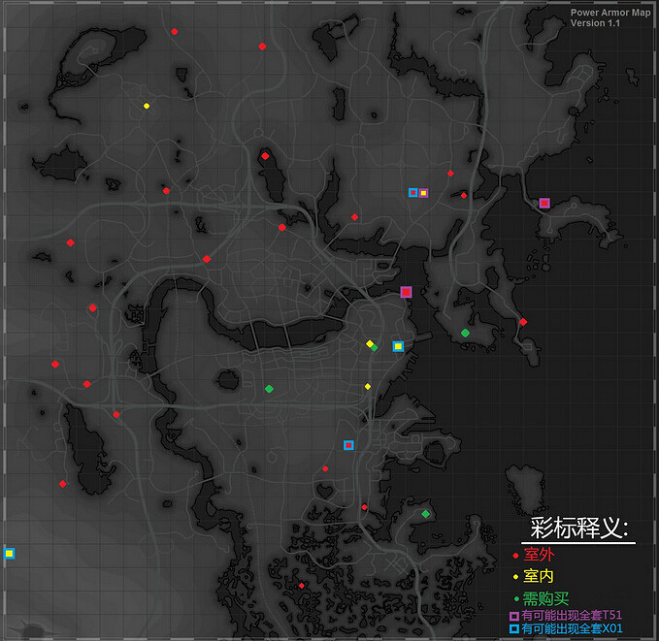Select the purple-boxed yellow marker in the northeast
Viewport: 659px width, 641px height.
(x=423, y=193)
